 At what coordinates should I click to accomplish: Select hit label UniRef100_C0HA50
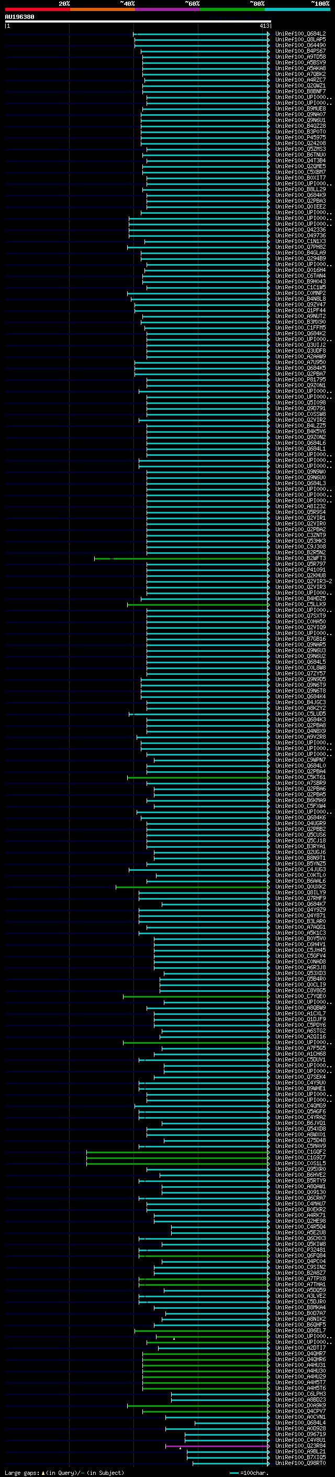click(x=300, y=621)
